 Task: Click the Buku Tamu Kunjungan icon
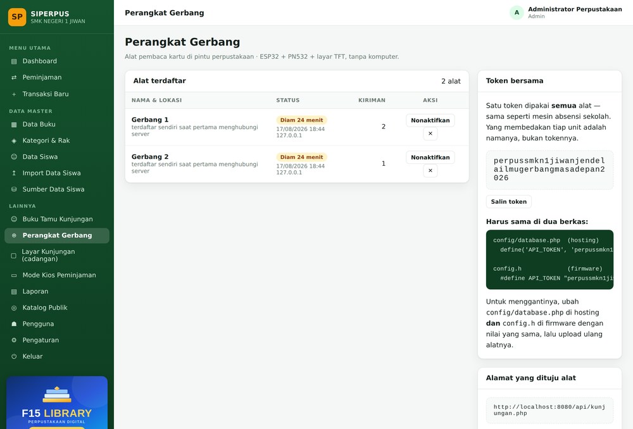14,219
